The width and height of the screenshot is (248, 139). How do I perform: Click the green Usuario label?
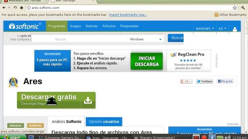(x=15, y=125)
